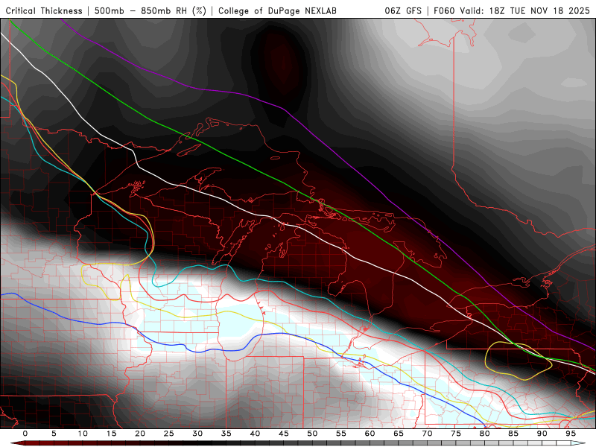The height and width of the screenshot is (447, 596).
Task: Click the colorbar value label "75"
Action: pyautogui.click(x=456, y=434)
